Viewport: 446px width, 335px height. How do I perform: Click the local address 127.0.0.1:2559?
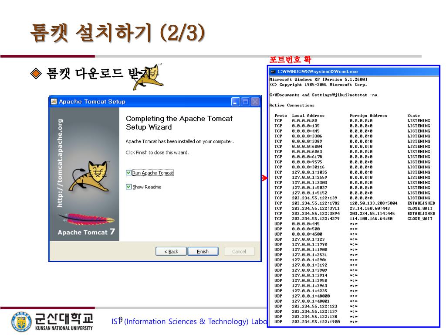(x=310, y=178)
